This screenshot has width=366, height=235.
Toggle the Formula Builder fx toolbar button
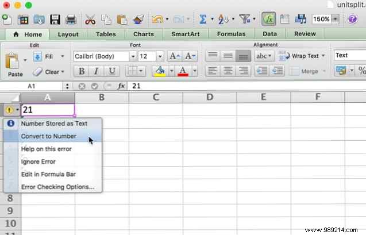269,19
